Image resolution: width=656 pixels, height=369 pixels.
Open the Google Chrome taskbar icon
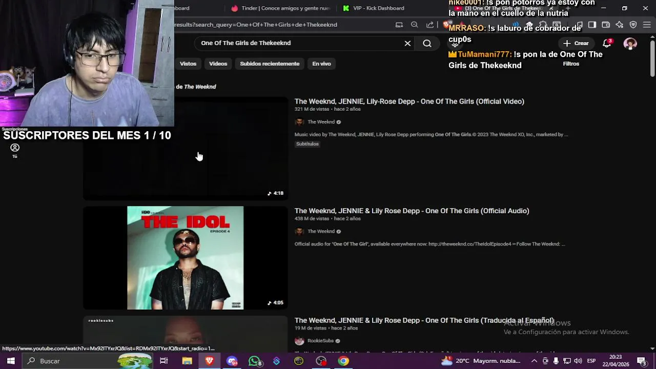click(x=343, y=361)
